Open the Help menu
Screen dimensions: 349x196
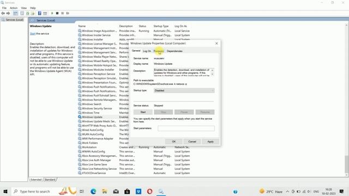point(33,8)
